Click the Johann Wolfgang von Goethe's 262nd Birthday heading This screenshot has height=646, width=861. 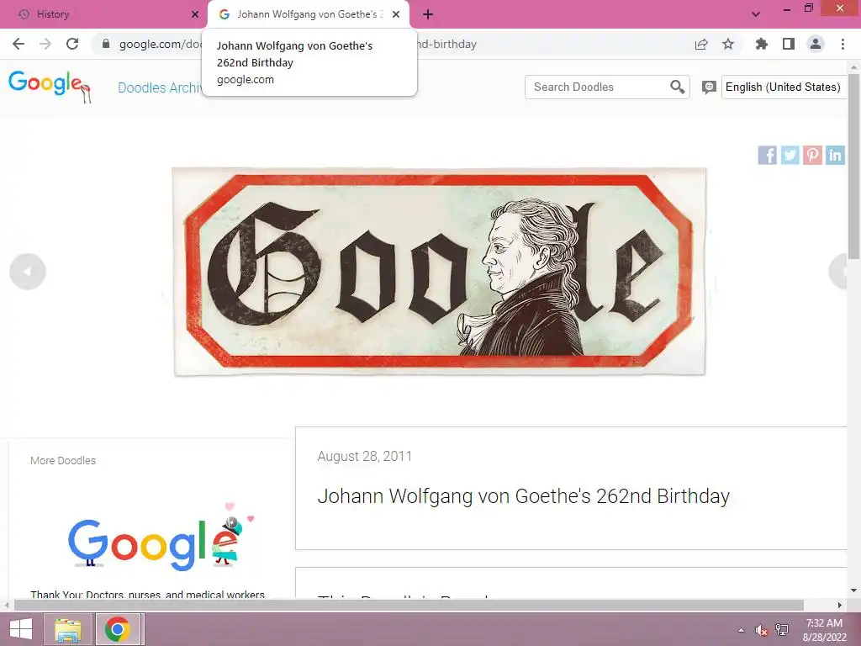tap(523, 496)
